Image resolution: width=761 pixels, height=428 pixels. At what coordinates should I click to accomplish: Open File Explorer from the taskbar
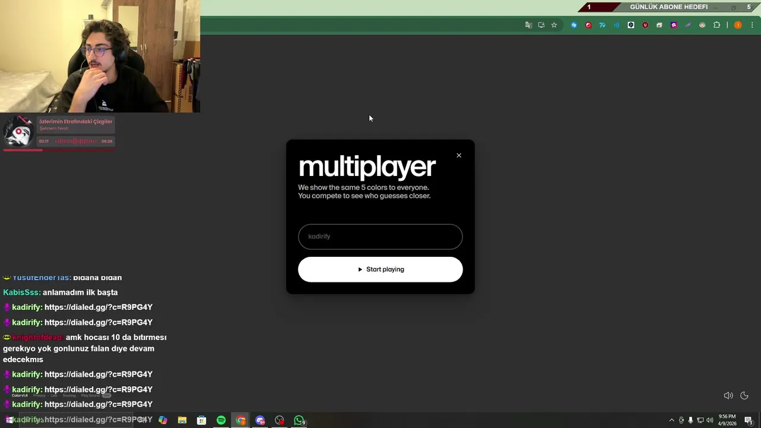[182, 420]
